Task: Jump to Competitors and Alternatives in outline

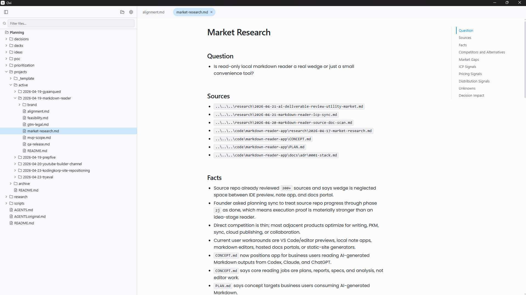Action: tap(482, 52)
